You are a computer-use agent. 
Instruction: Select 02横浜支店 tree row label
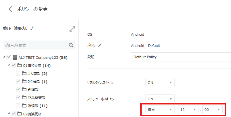tap(32, 114)
